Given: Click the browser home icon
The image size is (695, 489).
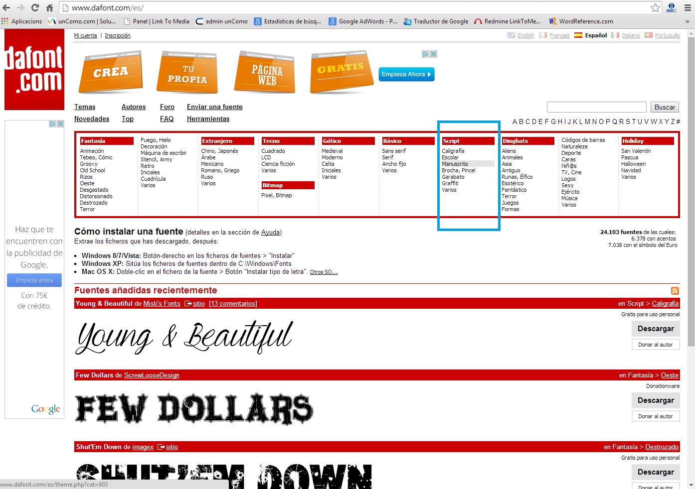Looking at the screenshot, I should coord(49,8).
